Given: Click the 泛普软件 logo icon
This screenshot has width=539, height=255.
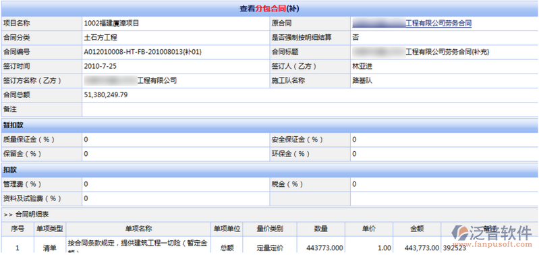Looking at the screenshot, I should (459, 233).
